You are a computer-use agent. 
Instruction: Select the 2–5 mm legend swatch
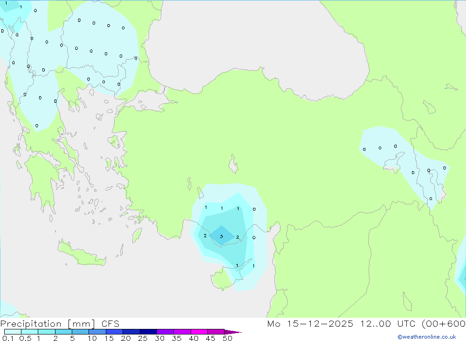click(63, 332)
